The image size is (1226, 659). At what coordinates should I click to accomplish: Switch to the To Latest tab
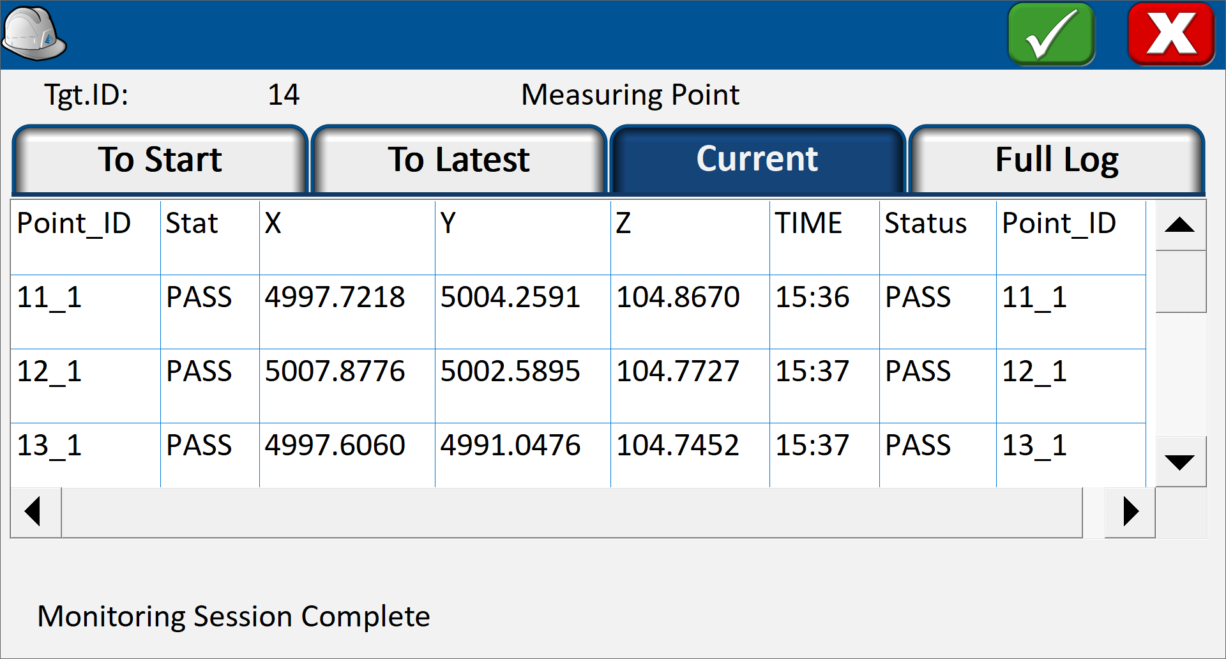coord(459,160)
